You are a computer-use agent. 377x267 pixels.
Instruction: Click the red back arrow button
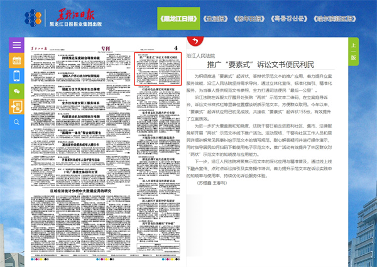[195, 41]
